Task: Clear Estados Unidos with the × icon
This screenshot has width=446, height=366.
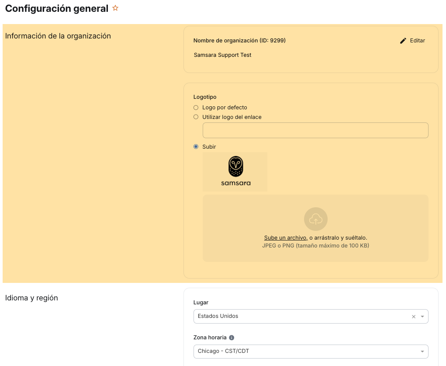Action: pyautogui.click(x=413, y=316)
